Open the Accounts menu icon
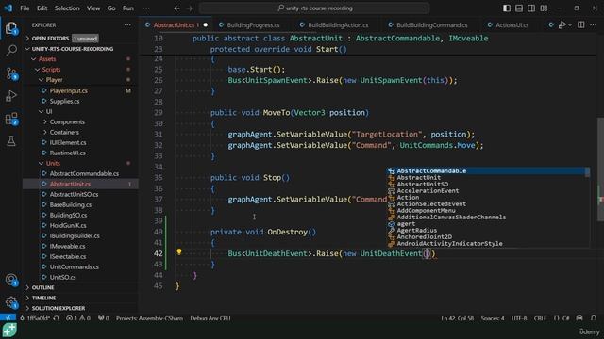Viewport: 604px width, 339px height. [11, 280]
